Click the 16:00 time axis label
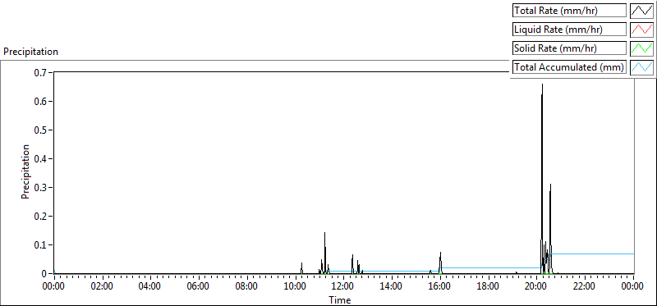This screenshot has height=306, width=657. pos(440,286)
